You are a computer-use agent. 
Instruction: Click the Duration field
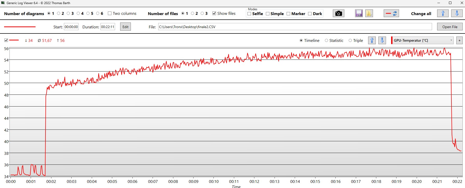[x=108, y=27]
